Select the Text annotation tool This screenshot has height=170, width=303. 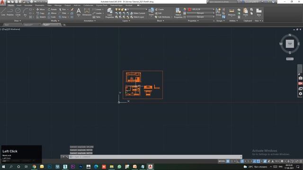tap(79, 12)
